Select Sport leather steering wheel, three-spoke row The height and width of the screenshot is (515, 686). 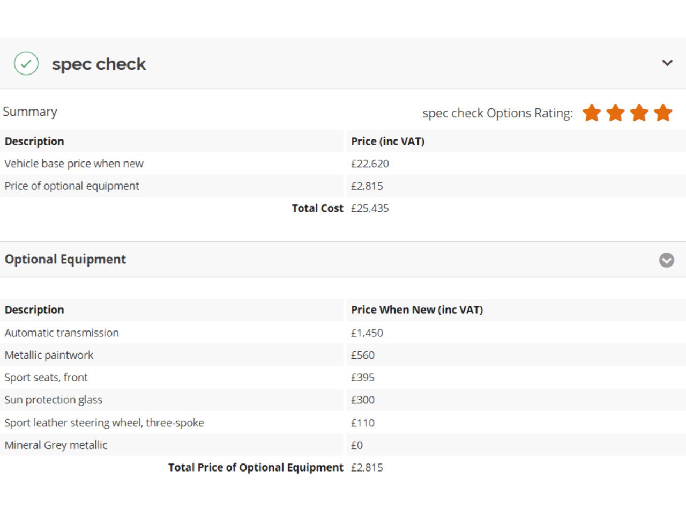(x=104, y=423)
